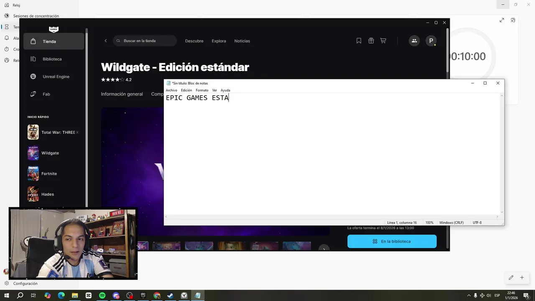Add new timer with plus icon
This screenshot has width=535, height=301.
tap(522, 278)
